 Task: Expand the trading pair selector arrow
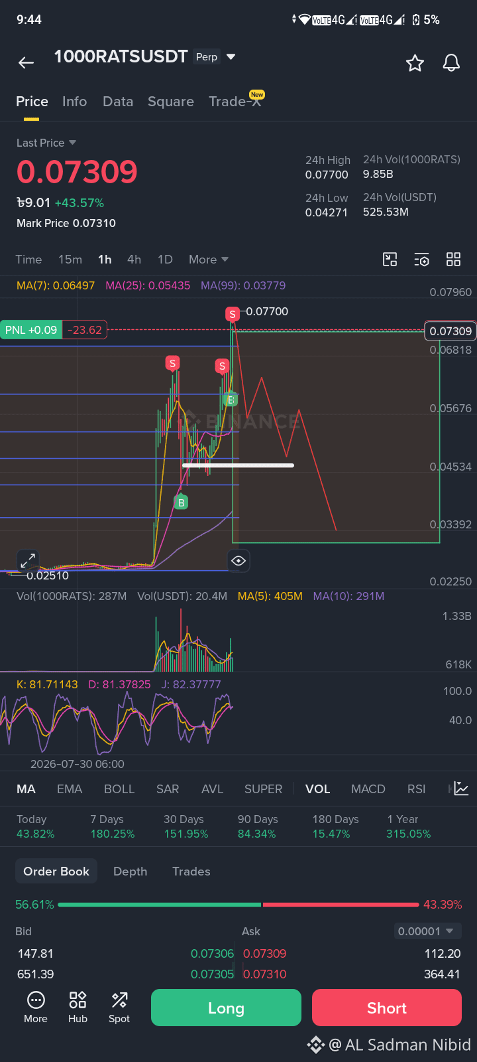click(x=231, y=57)
